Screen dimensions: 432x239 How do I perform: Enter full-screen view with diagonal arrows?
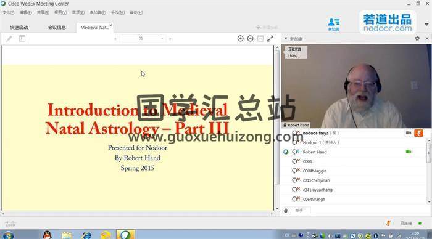[x=270, y=39]
